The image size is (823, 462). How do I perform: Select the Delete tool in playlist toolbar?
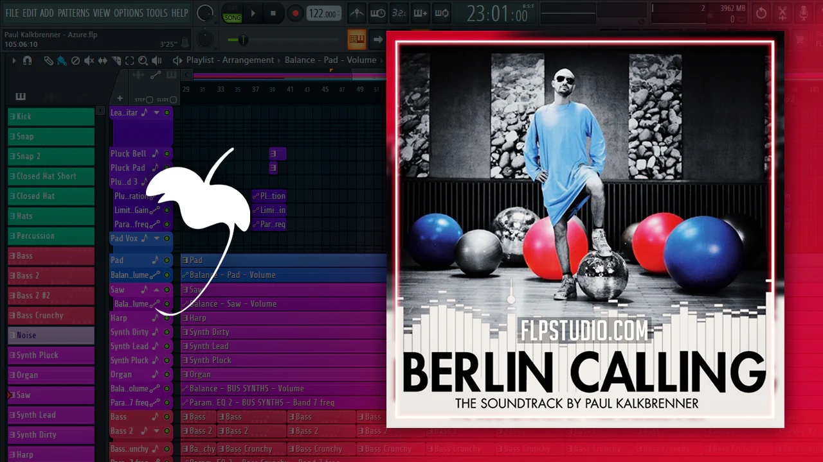pyautogui.click(x=75, y=60)
